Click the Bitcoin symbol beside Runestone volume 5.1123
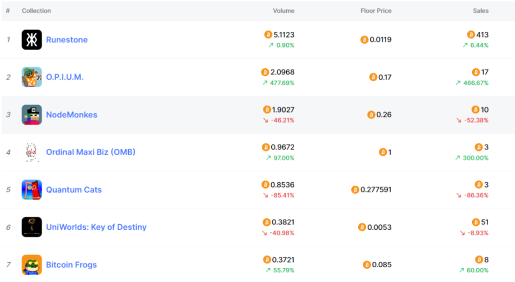 point(268,35)
